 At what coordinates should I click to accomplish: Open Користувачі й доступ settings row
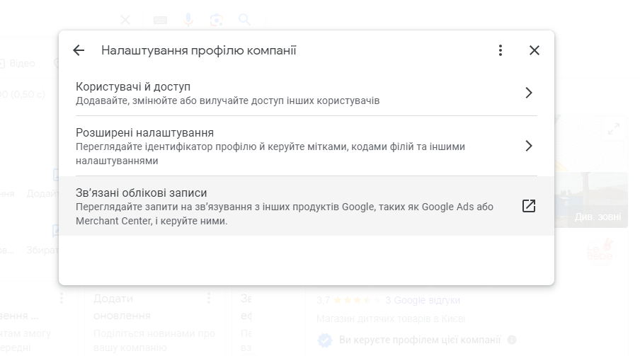point(283,93)
